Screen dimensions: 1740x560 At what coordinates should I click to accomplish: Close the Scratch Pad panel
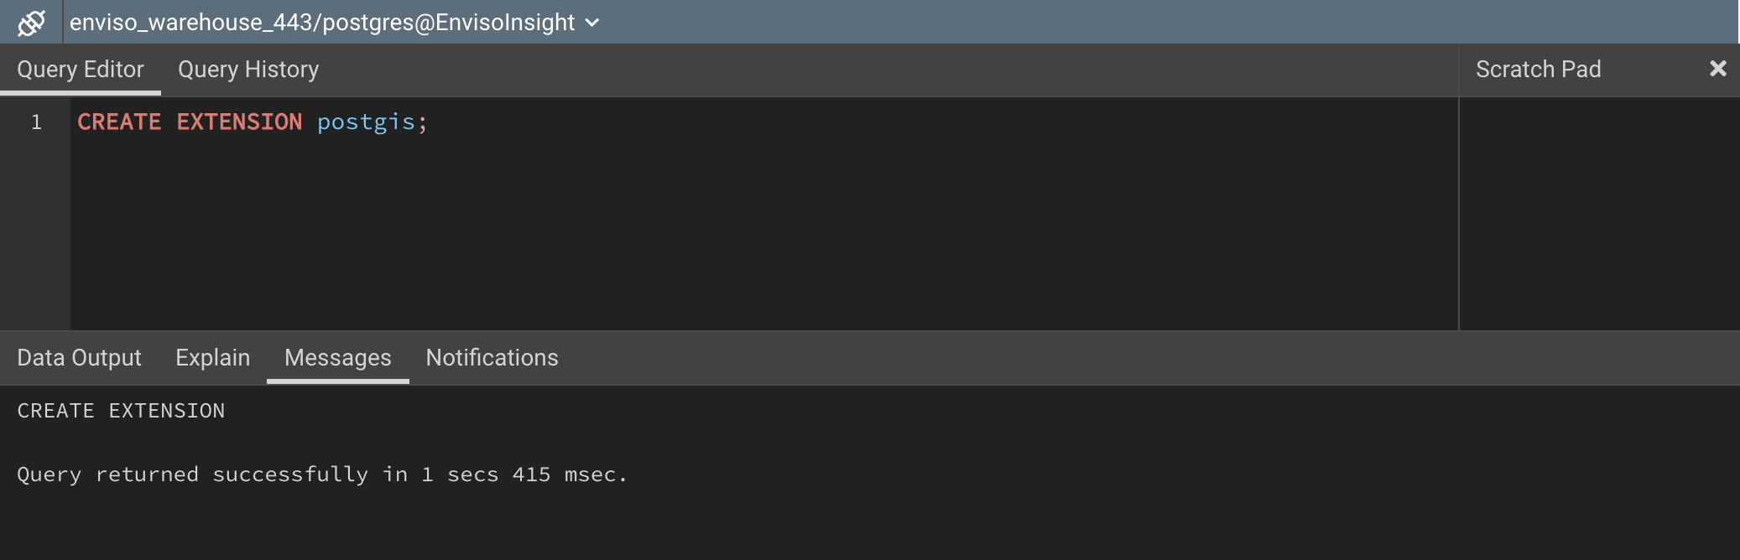1717,69
